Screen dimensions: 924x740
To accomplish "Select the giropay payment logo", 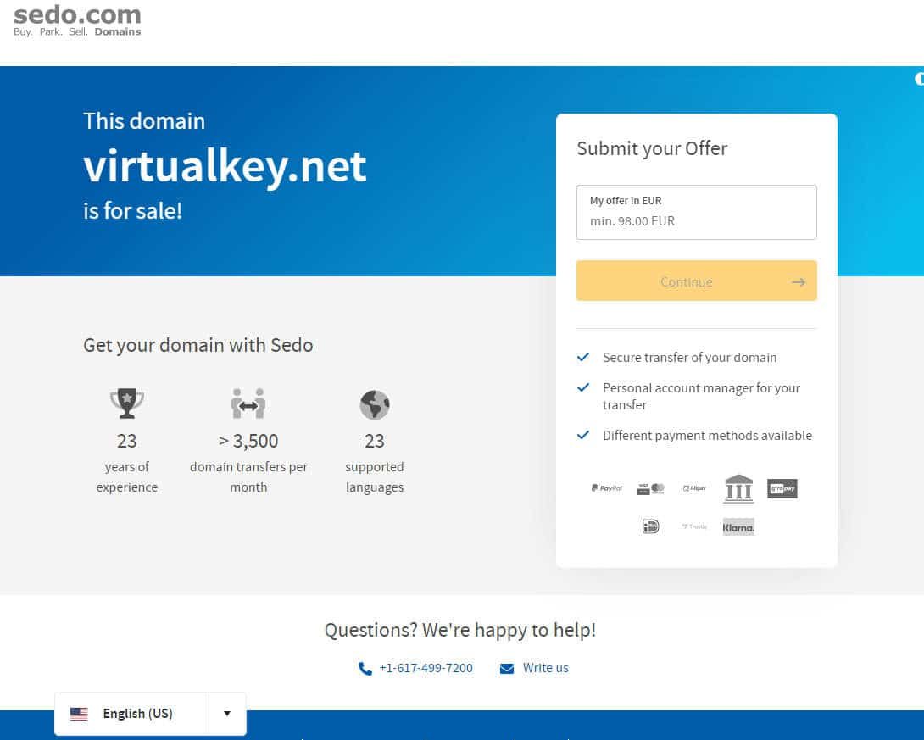I will click(x=782, y=488).
